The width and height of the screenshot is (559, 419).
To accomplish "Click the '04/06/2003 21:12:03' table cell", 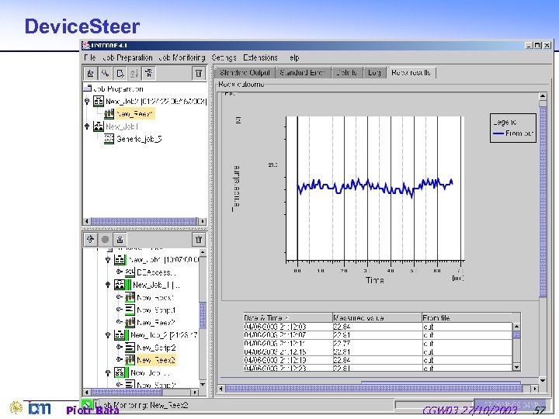I will point(288,327).
